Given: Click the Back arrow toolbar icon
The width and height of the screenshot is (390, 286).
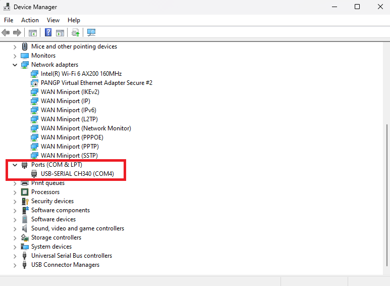Looking at the screenshot, I should 6,33.
